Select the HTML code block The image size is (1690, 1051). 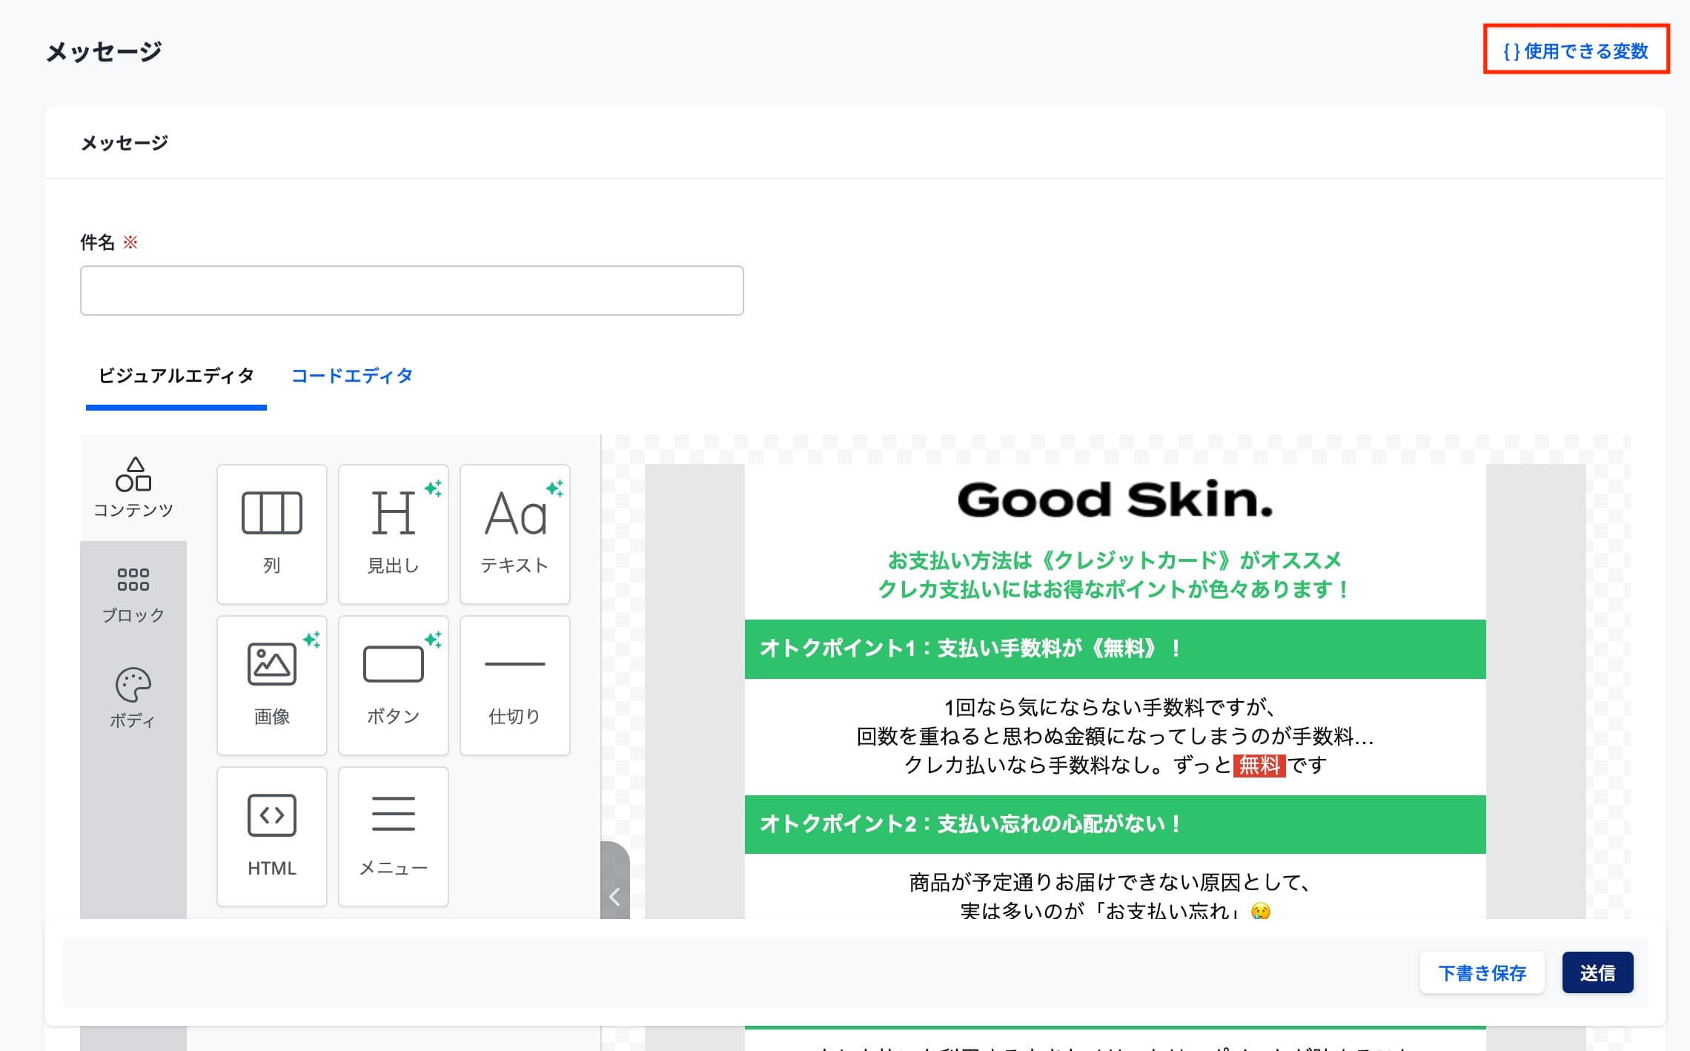271,836
